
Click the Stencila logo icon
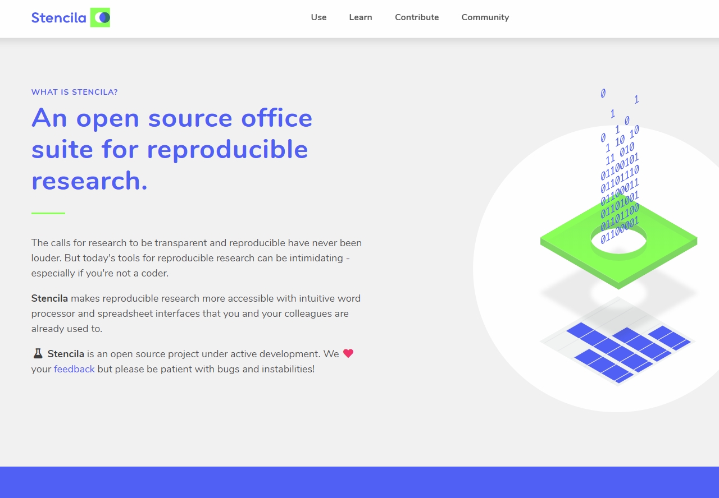[x=100, y=17]
